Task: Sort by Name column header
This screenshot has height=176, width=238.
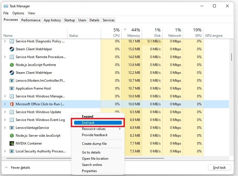Action: (x=35, y=33)
